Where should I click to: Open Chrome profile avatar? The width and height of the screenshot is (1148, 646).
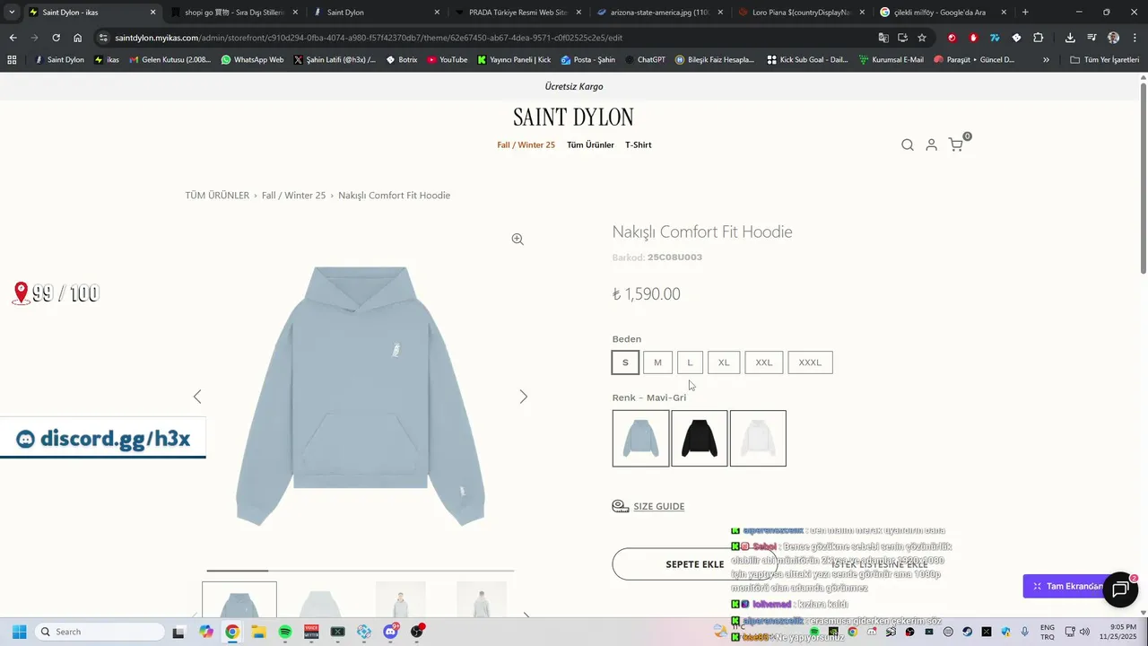click(1113, 38)
